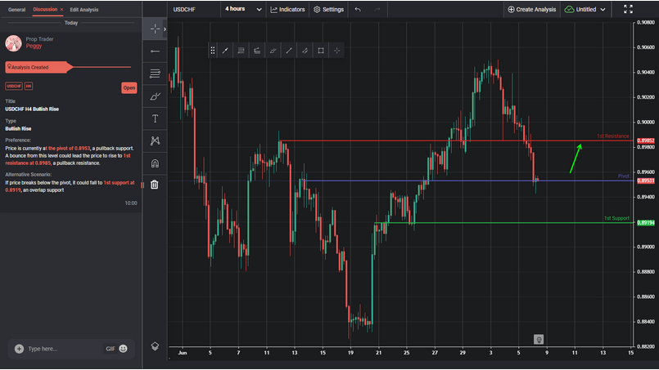The height and width of the screenshot is (370, 659).
Task: Click the Pivot price label 0.89531
Action: click(645, 181)
